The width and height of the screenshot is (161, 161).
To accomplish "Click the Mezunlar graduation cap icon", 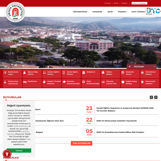I will (64, 82).
